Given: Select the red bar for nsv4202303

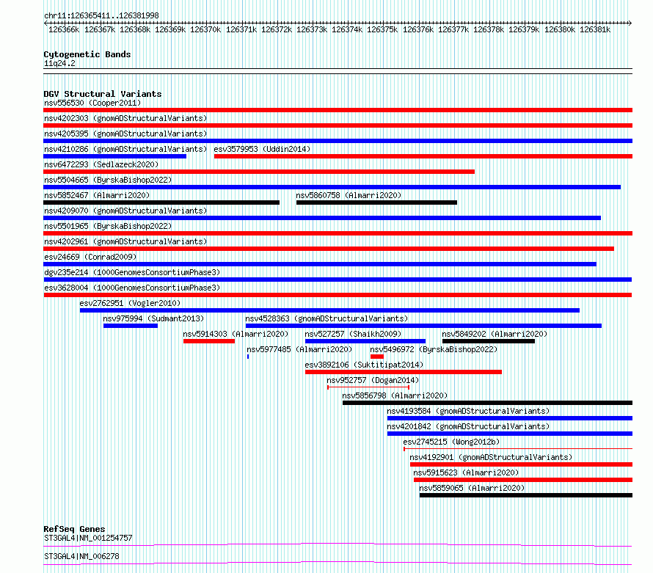Looking at the screenshot, I should [338, 125].
